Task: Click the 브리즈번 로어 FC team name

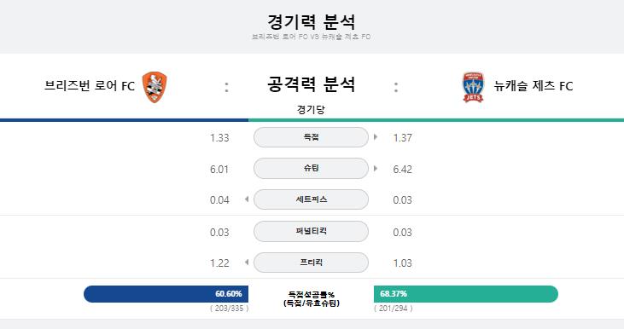Action: [x=90, y=86]
